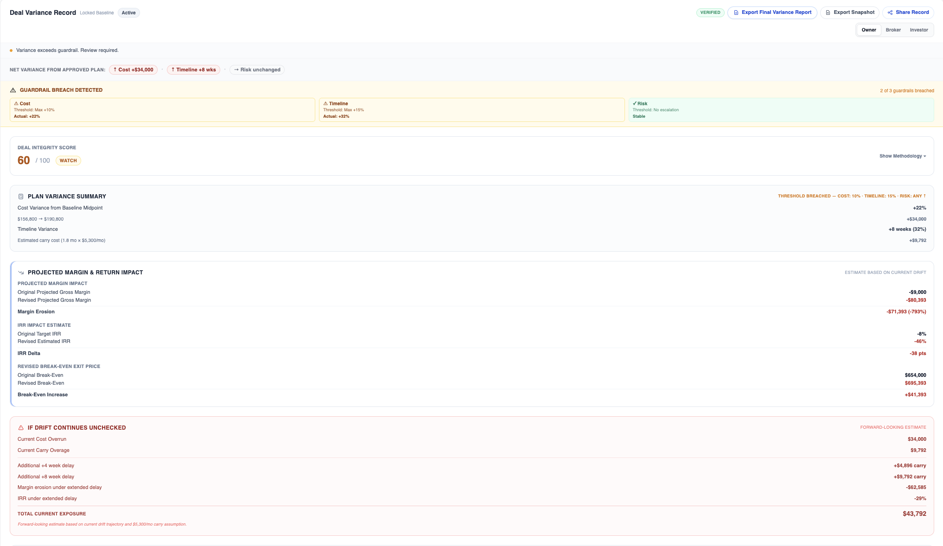Click the warning icon in Timeline guardrail card
The height and width of the screenshot is (546, 943).
[325, 104]
